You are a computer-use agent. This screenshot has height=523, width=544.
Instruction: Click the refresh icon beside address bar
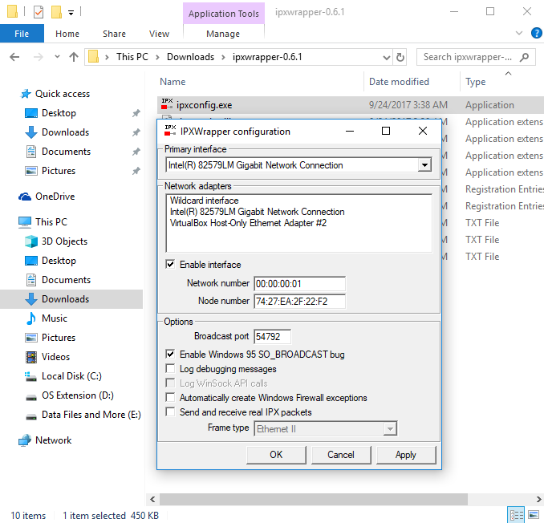point(400,57)
